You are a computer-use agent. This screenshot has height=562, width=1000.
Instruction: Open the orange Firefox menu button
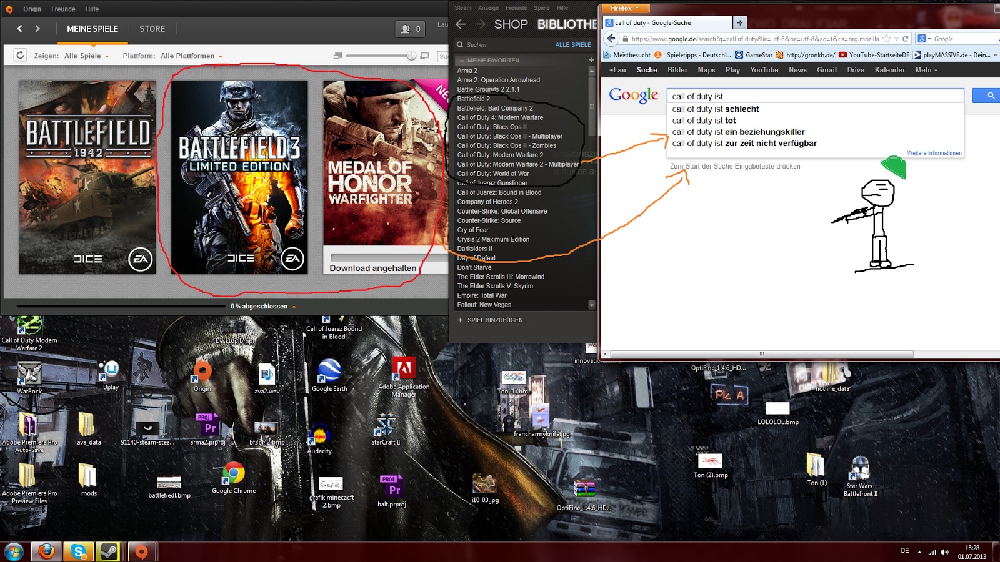(x=624, y=8)
